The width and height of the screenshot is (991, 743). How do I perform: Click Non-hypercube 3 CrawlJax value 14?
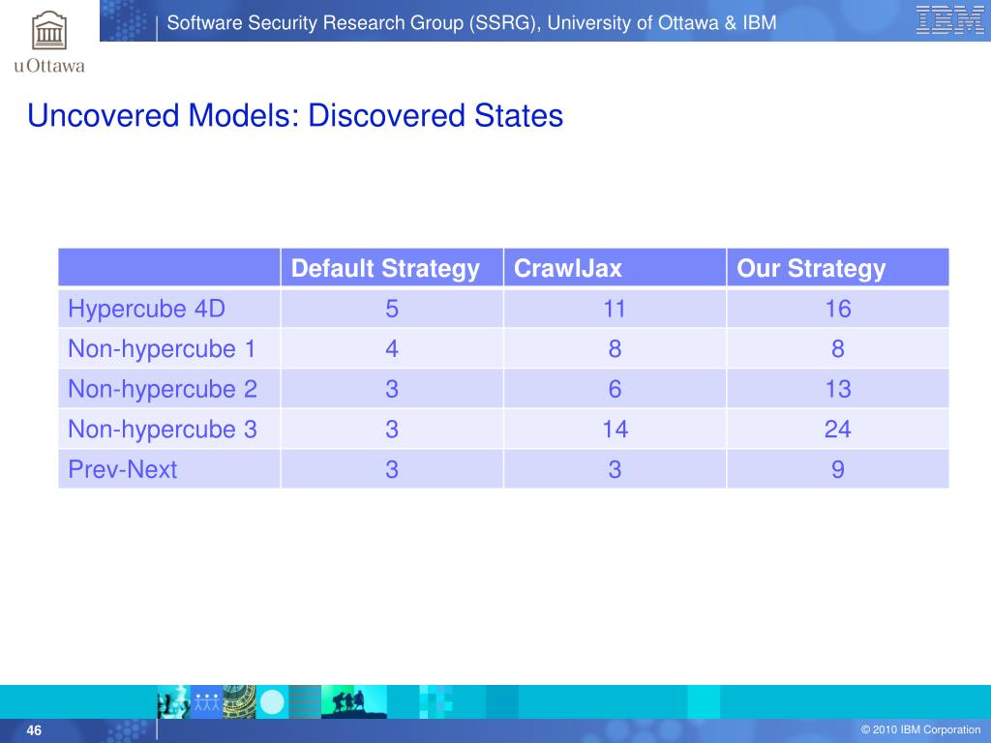615,430
